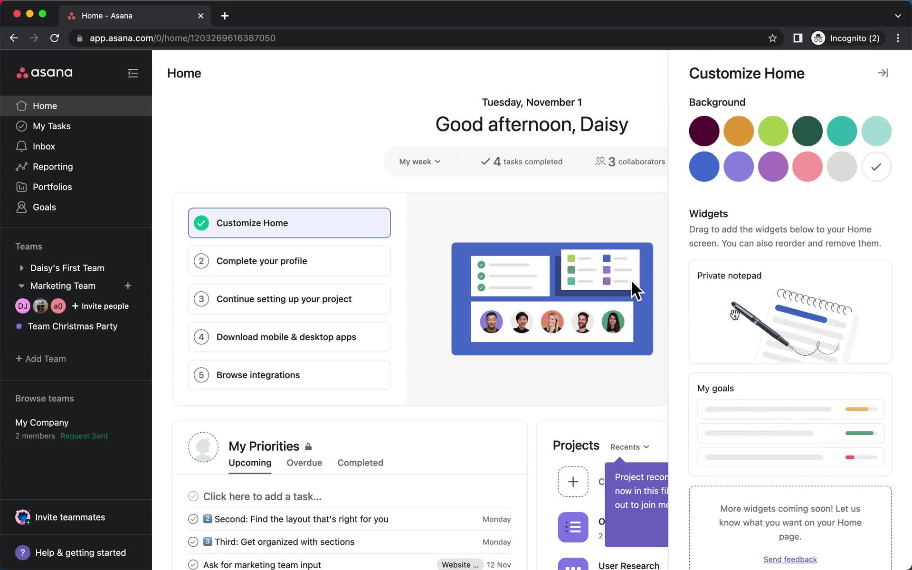This screenshot has height=570, width=912.
Task: Open the browser side panel icon
Action: point(798,38)
